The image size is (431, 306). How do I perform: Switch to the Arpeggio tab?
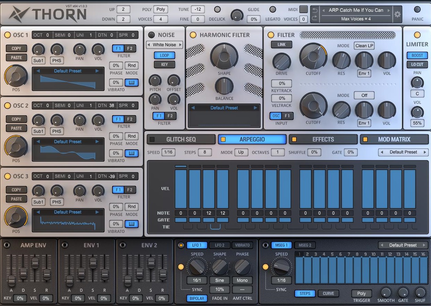coord(252,139)
